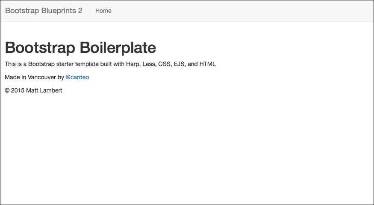374x205 pixels.
Task: Click the Bootstrap Boilerplate heading
Action: [x=80, y=48]
